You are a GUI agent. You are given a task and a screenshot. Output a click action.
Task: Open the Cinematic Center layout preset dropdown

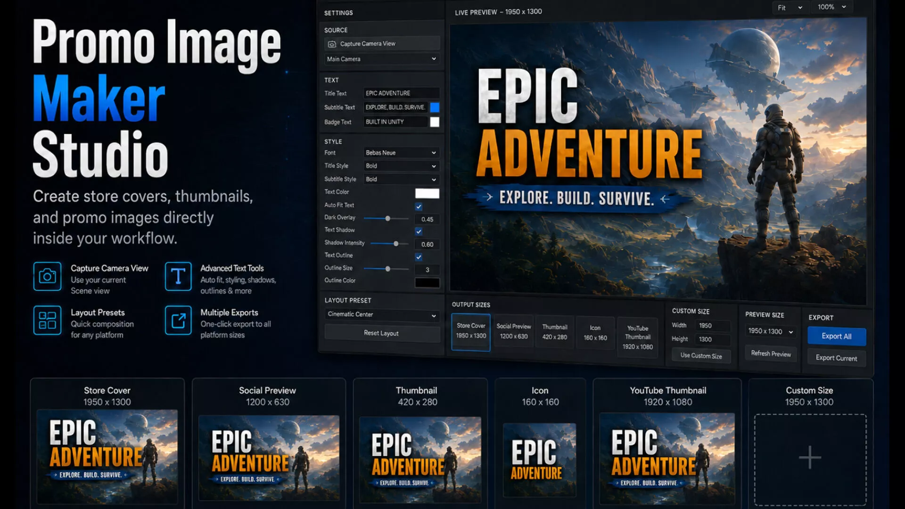(382, 315)
